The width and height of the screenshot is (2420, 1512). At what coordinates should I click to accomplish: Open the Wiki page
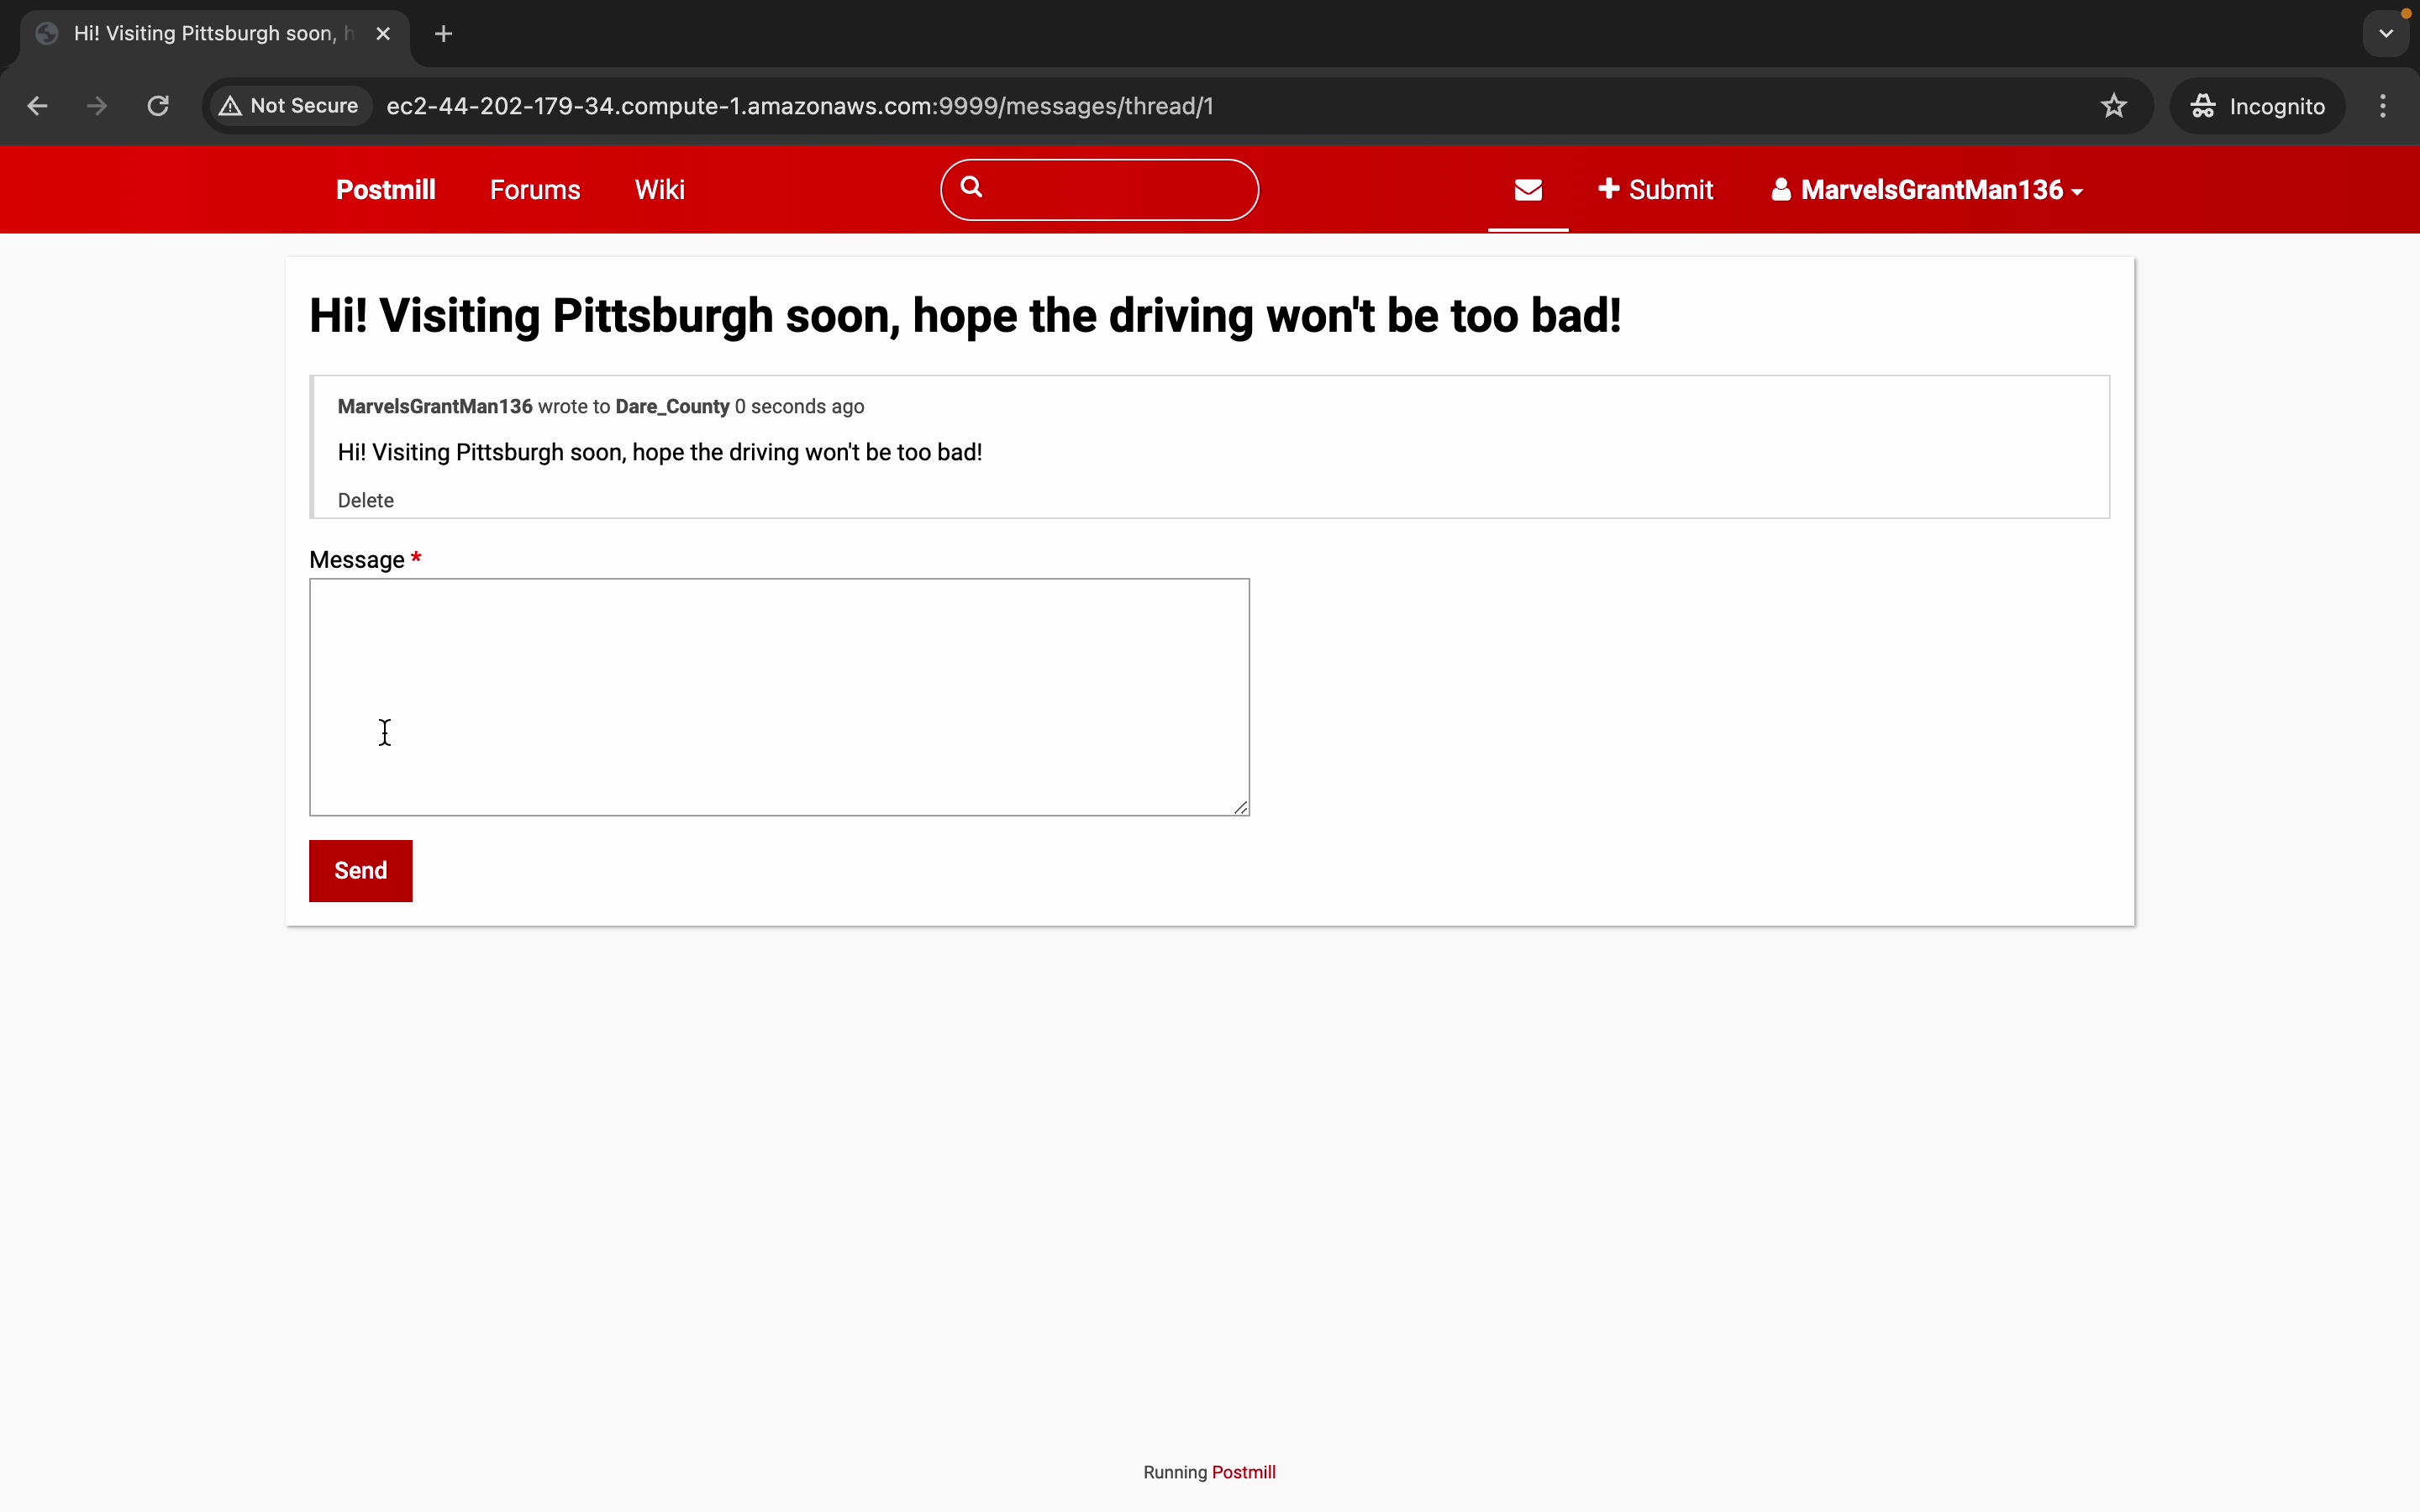click(659, 190)
